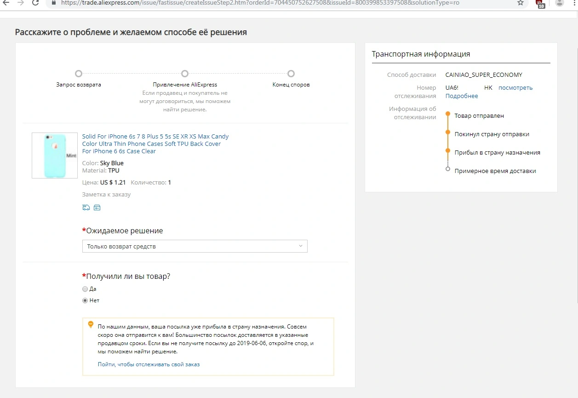Click the browser forward arrow
The image size is (578, 398).
pos(20,3)
